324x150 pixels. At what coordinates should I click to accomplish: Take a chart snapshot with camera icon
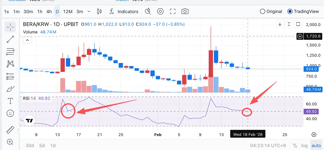[x=185, y=12]
